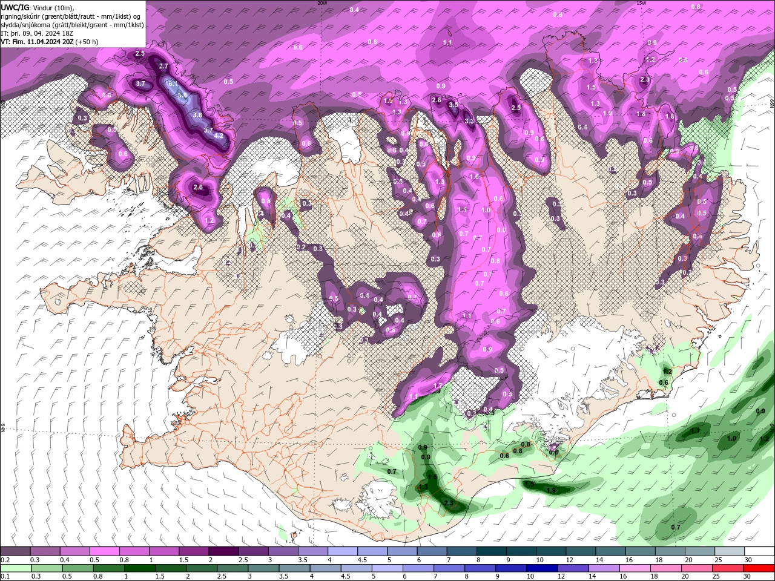Click the '1.7' snowfall value near the glacier
This screenshot has height=581, width=775.
[438, 386]
